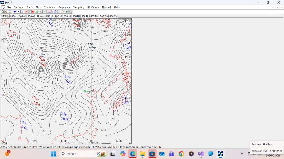Expand the SfcVariate menu
This screenshot has height=159, width=284.
click(93, 7)
